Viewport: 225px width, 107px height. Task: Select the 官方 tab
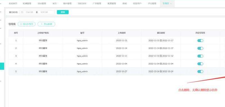click(55, 4)
